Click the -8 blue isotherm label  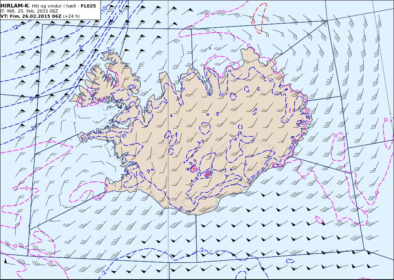pos(80,47)
